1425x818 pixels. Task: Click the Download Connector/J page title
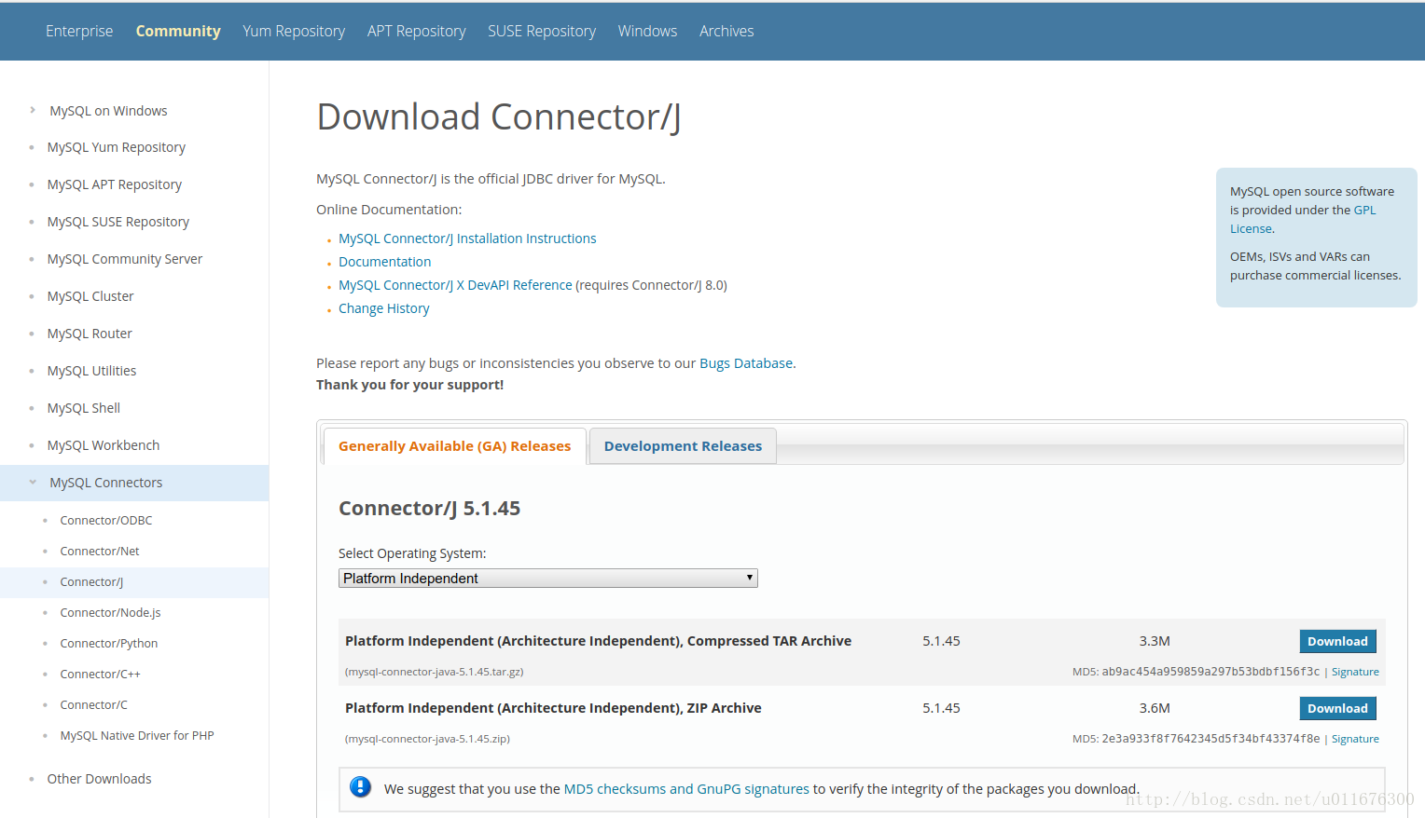pos(499,117)
